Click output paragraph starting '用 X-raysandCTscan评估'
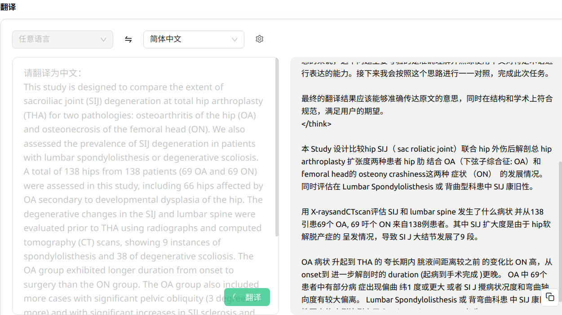The width and height of the screenshot is (562, 315). click(426, 224)
